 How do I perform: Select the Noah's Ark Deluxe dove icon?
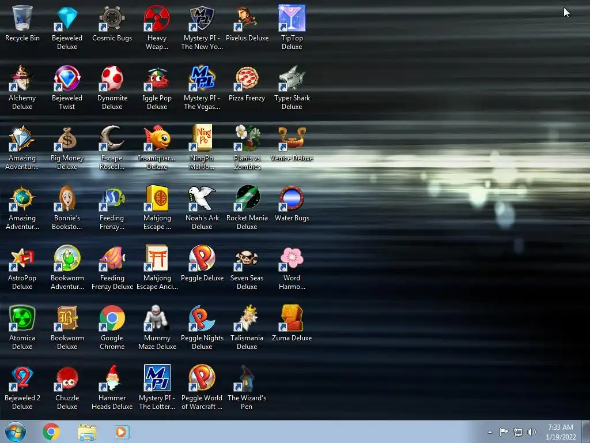tap(202, 198)
